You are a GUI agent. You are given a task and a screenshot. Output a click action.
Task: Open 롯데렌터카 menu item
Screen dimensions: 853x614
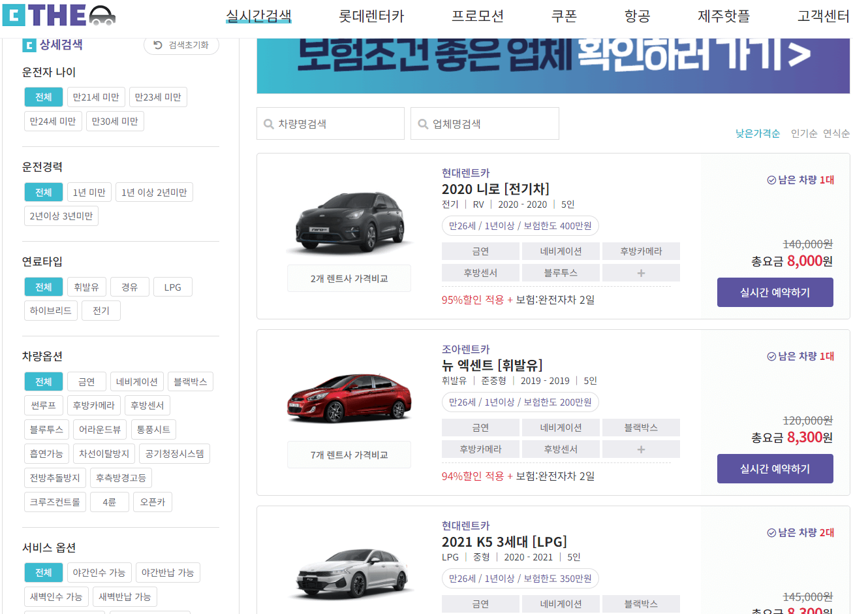[x=371, y=16]
